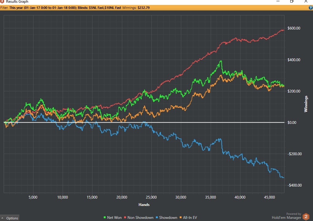The width and height of the screenshot is (313, 221).
Task: Click the Powered by text
Action: tap(294, 214)
